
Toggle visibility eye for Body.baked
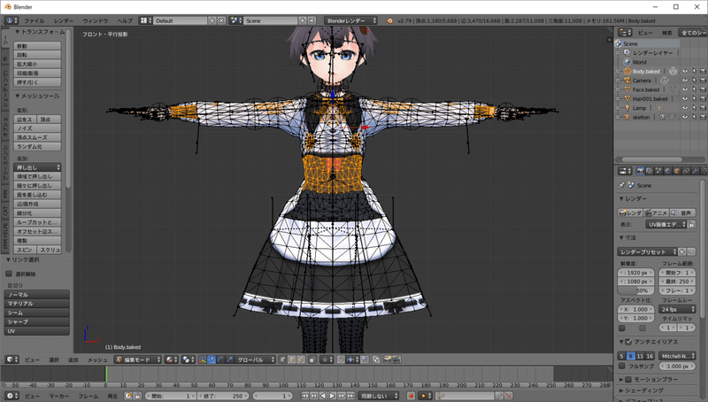685,72
